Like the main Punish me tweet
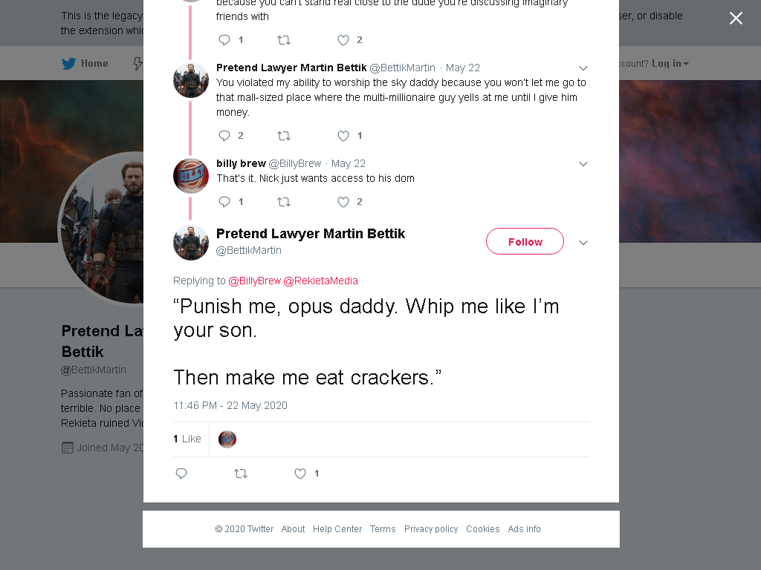This screenshot has width=761, height=570. pos(300,474)
